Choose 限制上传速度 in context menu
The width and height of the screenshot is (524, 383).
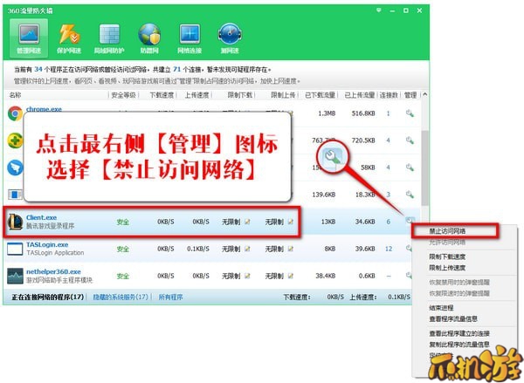click(x=447, y=268)
